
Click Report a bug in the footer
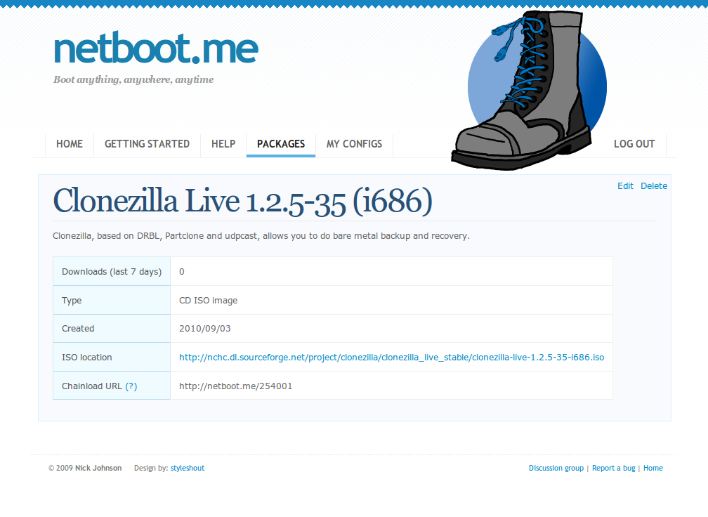tap(614, 469)
